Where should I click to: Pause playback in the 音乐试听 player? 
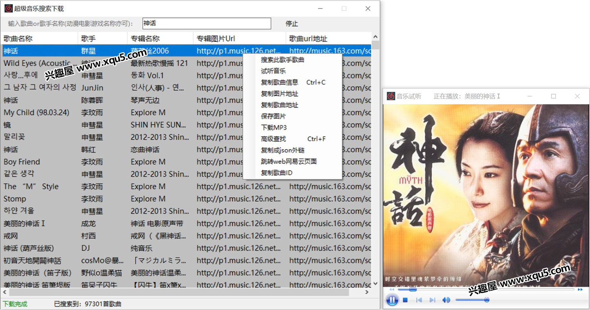(392, 300)
